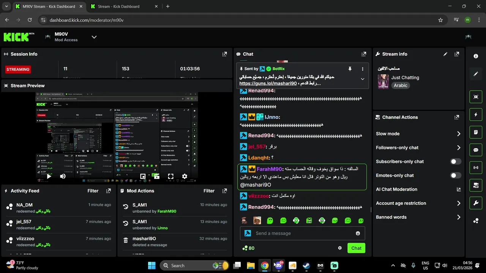Open the info icon in right sidebar
486x273 pixels.
[x=476, y=56]
